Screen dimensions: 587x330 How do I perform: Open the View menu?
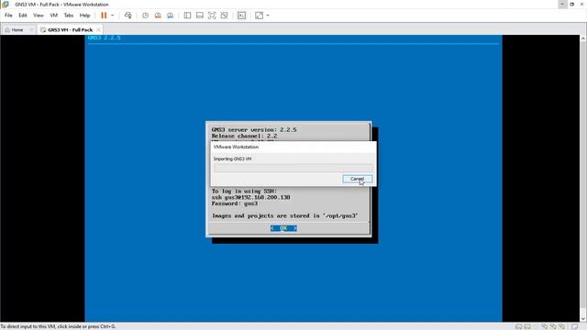click(39, 16)
